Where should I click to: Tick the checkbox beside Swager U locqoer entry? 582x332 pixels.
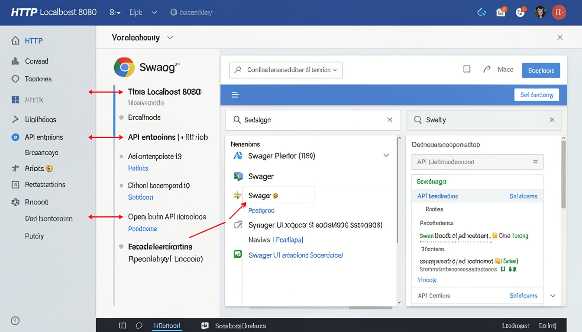tap(238, 225)
